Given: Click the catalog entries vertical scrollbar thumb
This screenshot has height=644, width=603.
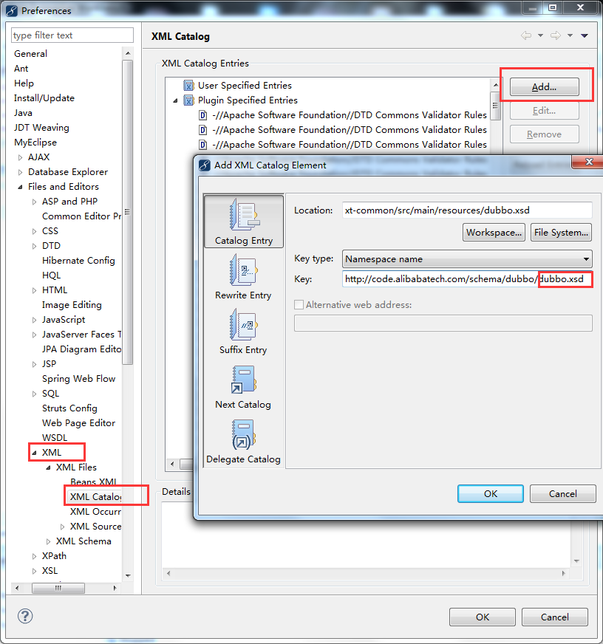Looking at the screenshot, I should (x=496, y=105).
